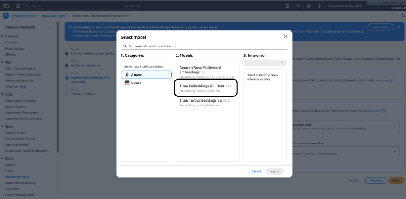Image resolution: width=406 pixels, height=199 pixels.
Task: Click the info panel icon at top right
Action: 403,16
